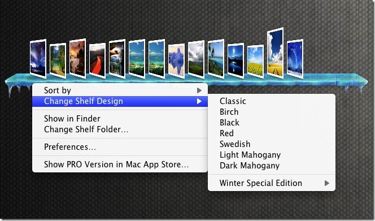The image size is (375, 221).
Task: Show PRO Version in Mac App Store
Action: (116, 164)
